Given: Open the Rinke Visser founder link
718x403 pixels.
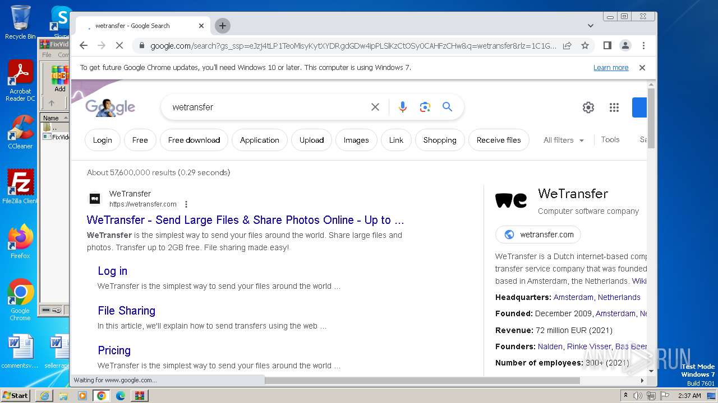Looking at the screenshot, I should [x=589, y=346].
